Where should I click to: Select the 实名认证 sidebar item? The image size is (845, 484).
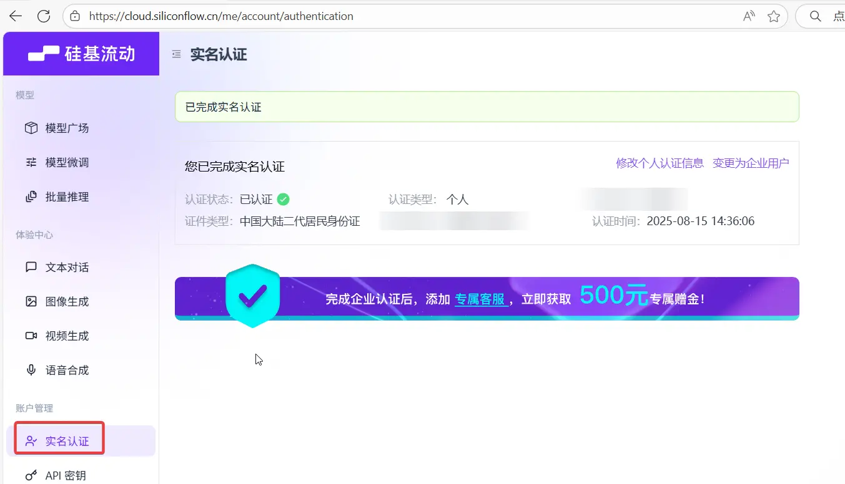click(x=67, y=441)
